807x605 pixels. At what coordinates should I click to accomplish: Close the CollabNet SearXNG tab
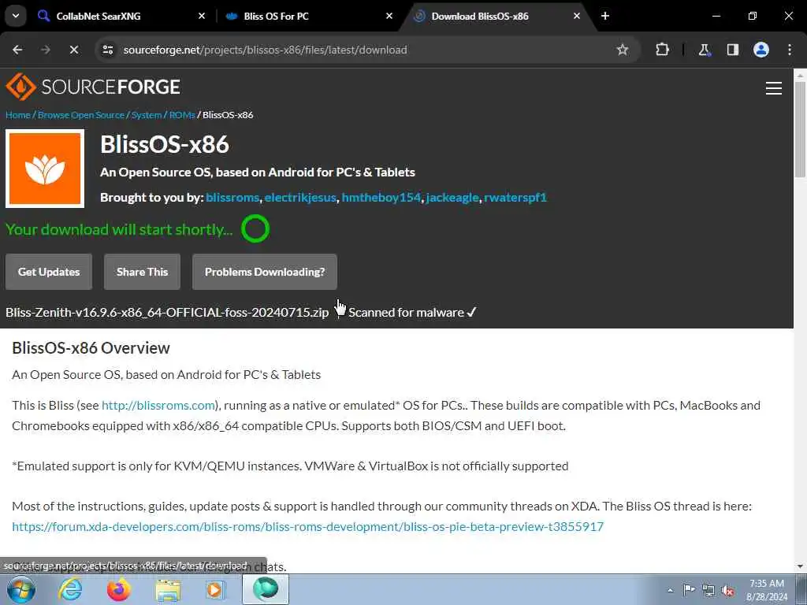click(x=202, y=16)
